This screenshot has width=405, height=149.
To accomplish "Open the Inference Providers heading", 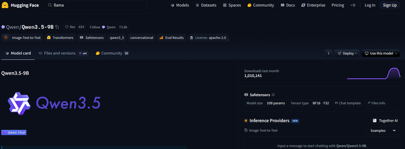I will tap(269, 120).
